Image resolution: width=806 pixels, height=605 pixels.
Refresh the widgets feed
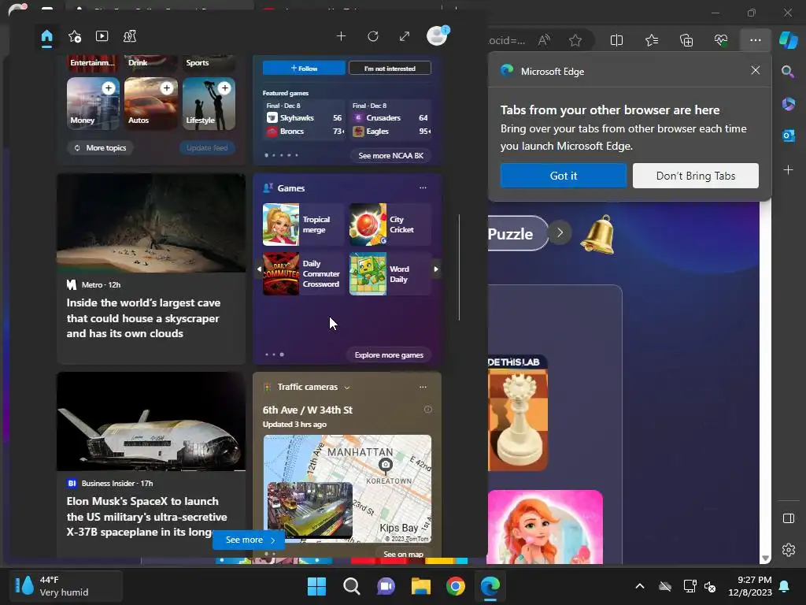[372, 36]
